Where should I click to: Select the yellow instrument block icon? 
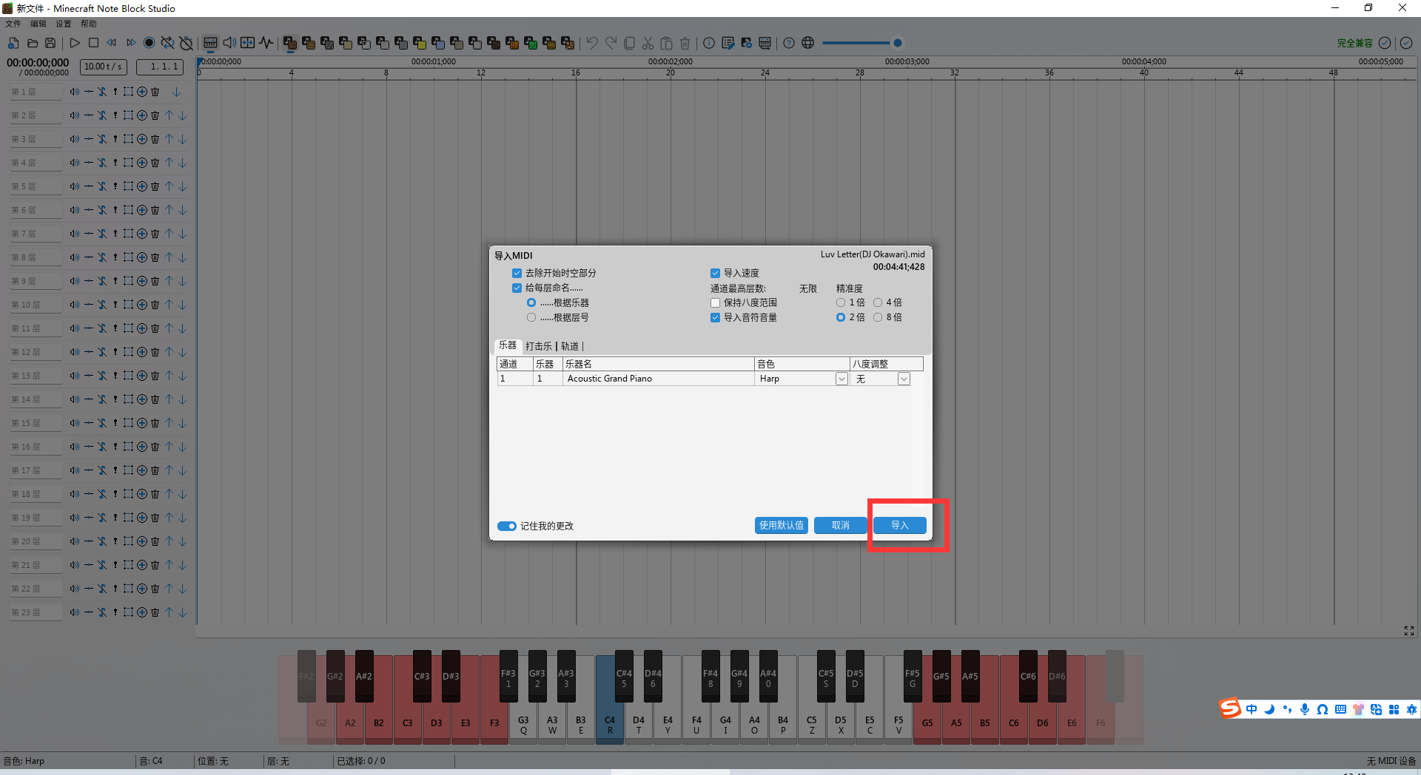point(420,43)
